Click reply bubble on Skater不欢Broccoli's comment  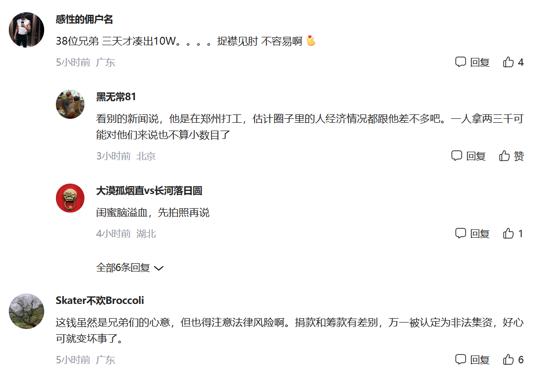[460, 359]
